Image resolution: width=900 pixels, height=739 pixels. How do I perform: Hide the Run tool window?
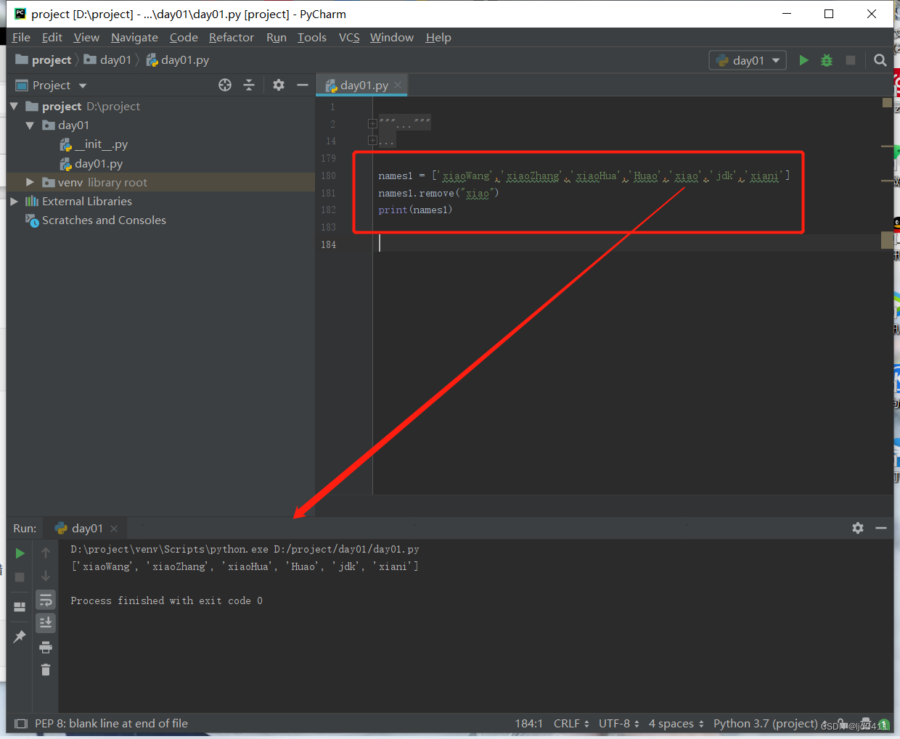pyautogui.click(x=881, y=528)
